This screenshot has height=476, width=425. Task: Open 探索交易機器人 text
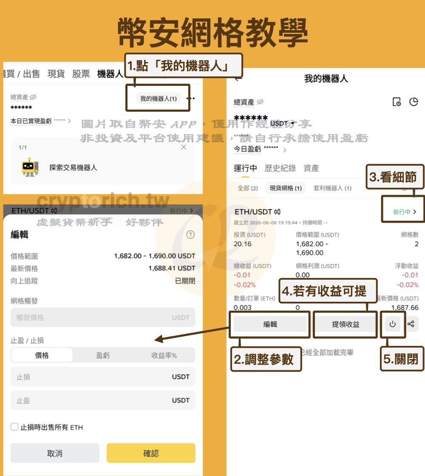coord(73,167)
